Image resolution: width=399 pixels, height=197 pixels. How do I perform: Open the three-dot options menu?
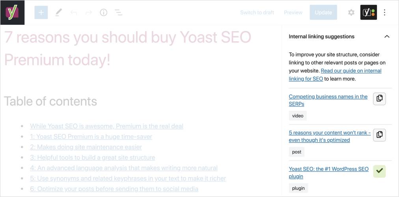coord(385,13)
